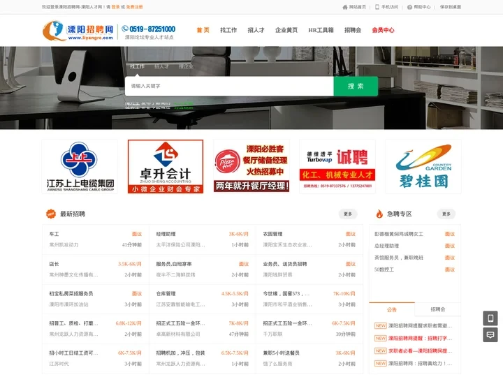Open the 碧桂园 Country Garden banner

[x=423, y=166]
